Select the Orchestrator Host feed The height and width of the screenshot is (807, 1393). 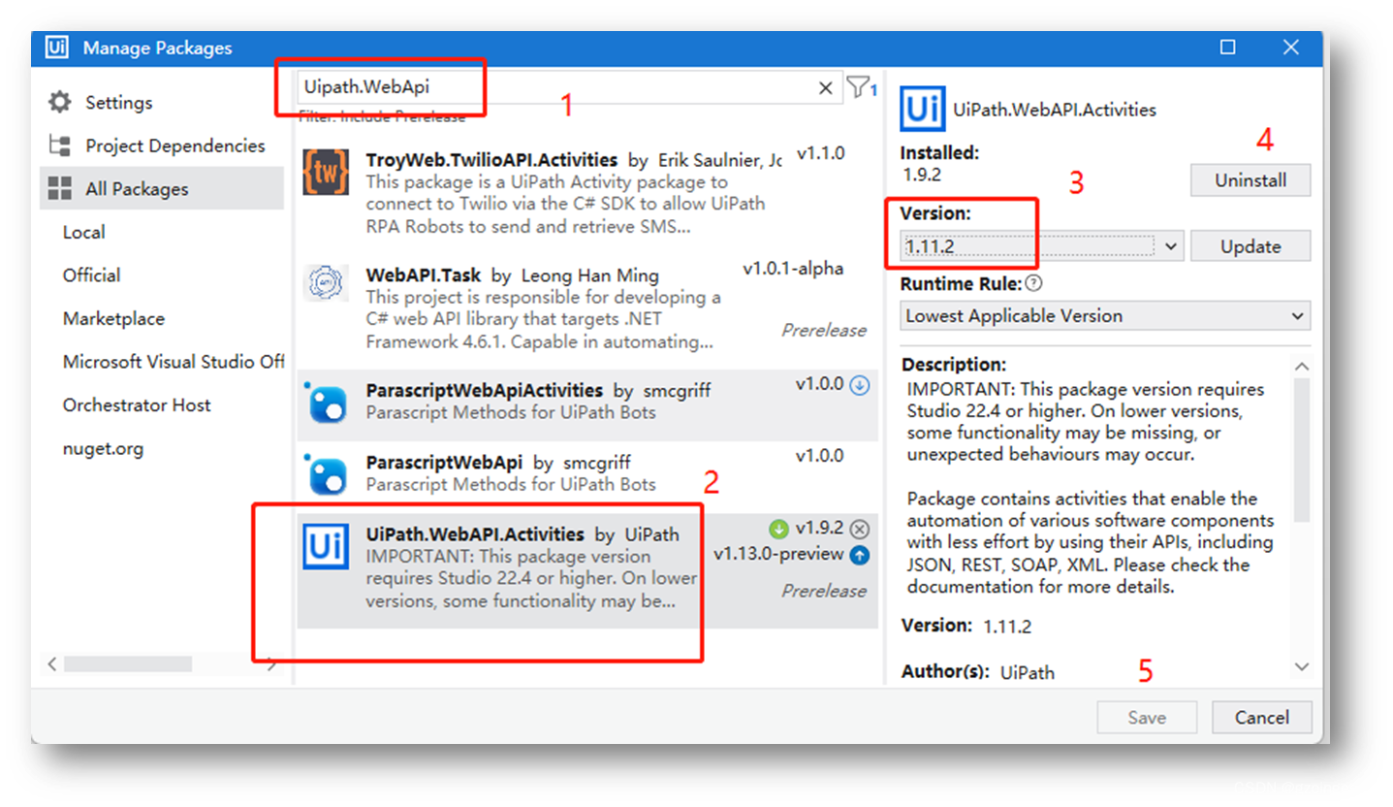tap(137, 405)
